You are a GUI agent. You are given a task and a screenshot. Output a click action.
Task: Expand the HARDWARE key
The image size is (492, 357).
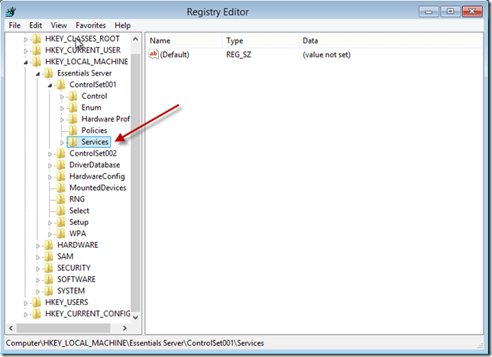pyautogui.click(x=37, y=246)
